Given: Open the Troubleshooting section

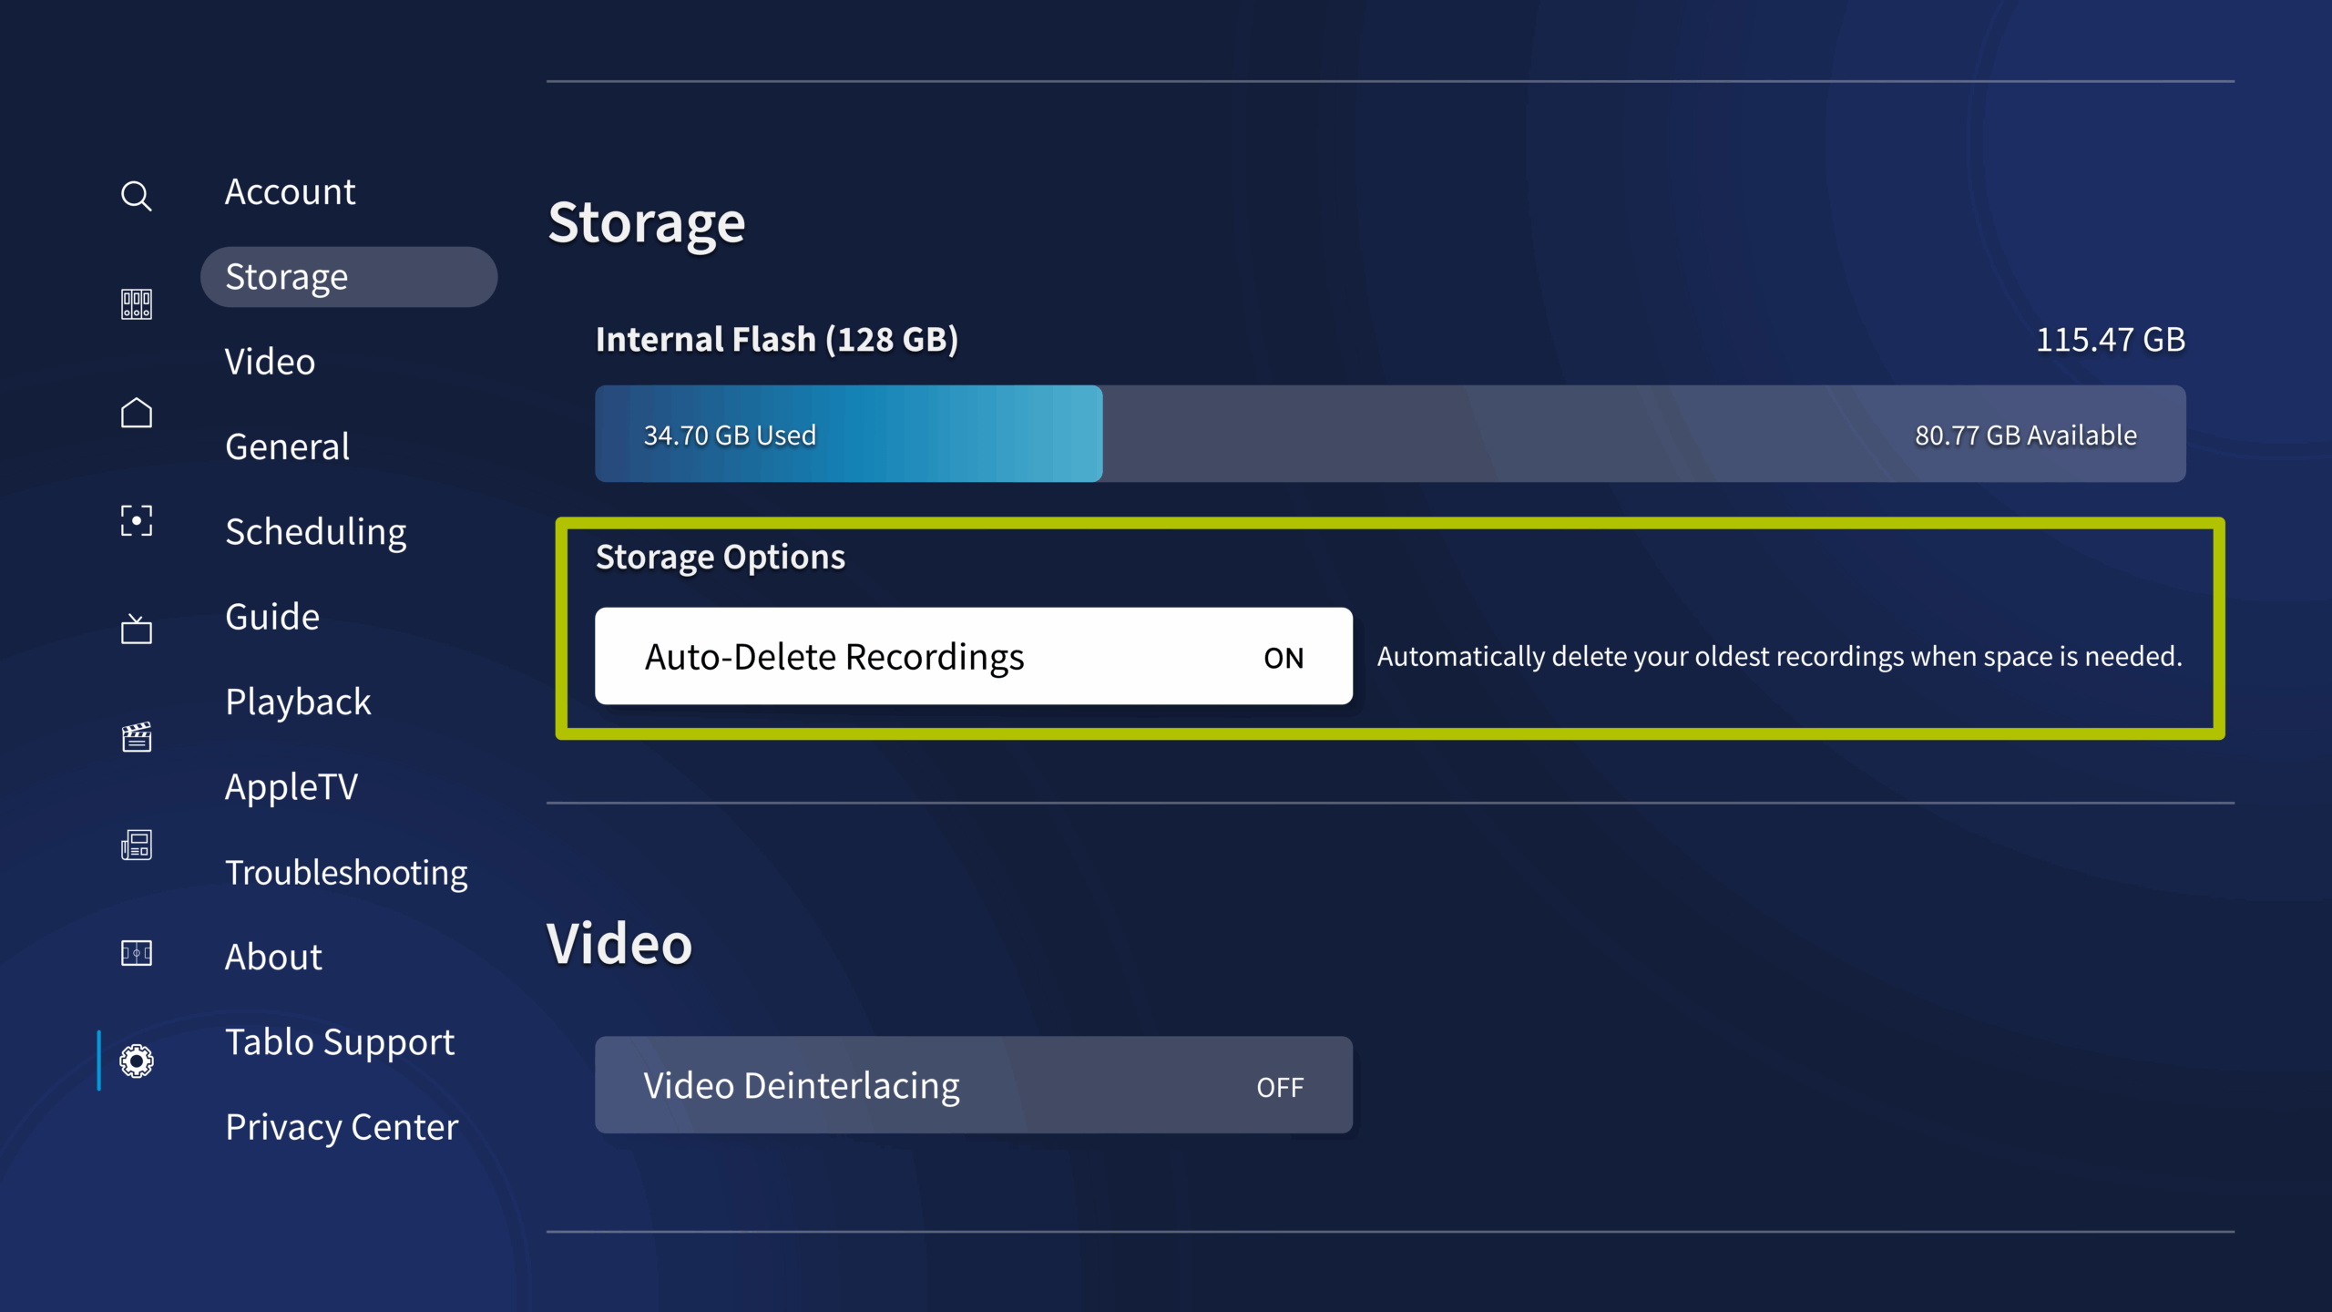Looking at the screenshot, I should pyautogui.click(x=346, y=871).
